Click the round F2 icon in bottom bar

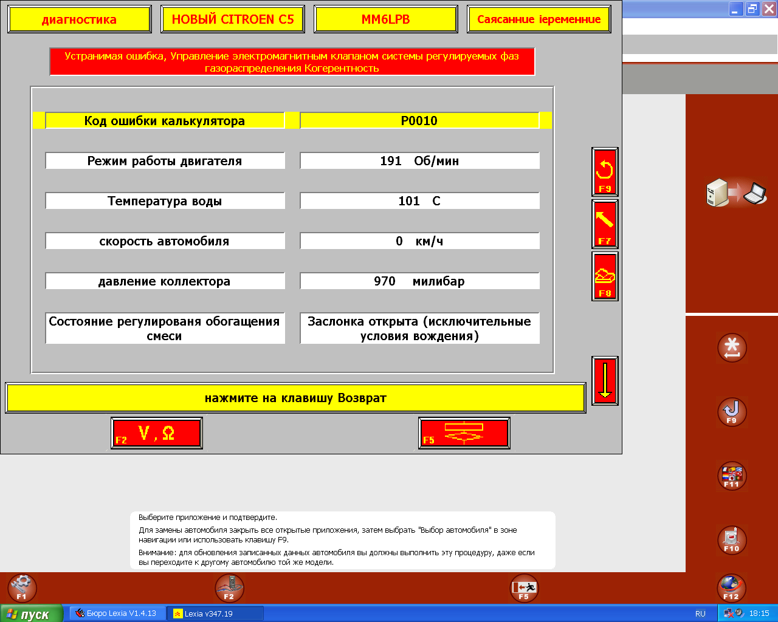[229, 588]
